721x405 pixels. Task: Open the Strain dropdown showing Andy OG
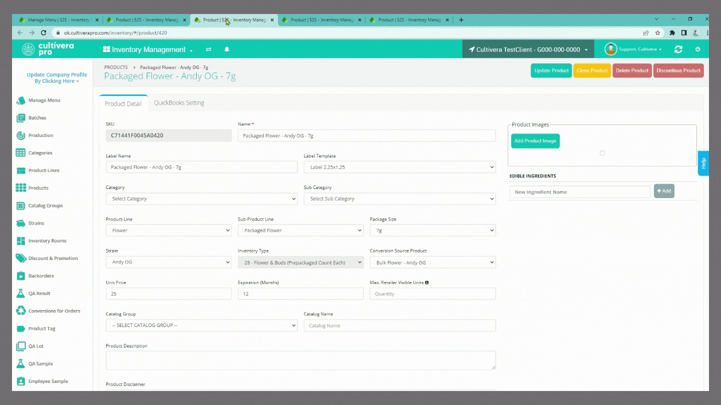point(169,262)
